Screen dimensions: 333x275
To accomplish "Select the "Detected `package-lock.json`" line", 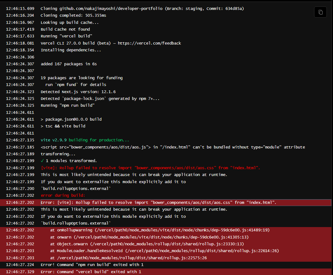I will 100,99.
